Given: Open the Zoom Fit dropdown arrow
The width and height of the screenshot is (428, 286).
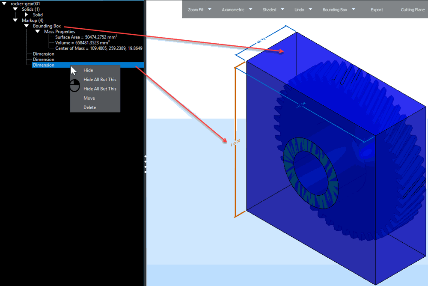Looking at the screenshot, I should point(210,9).
